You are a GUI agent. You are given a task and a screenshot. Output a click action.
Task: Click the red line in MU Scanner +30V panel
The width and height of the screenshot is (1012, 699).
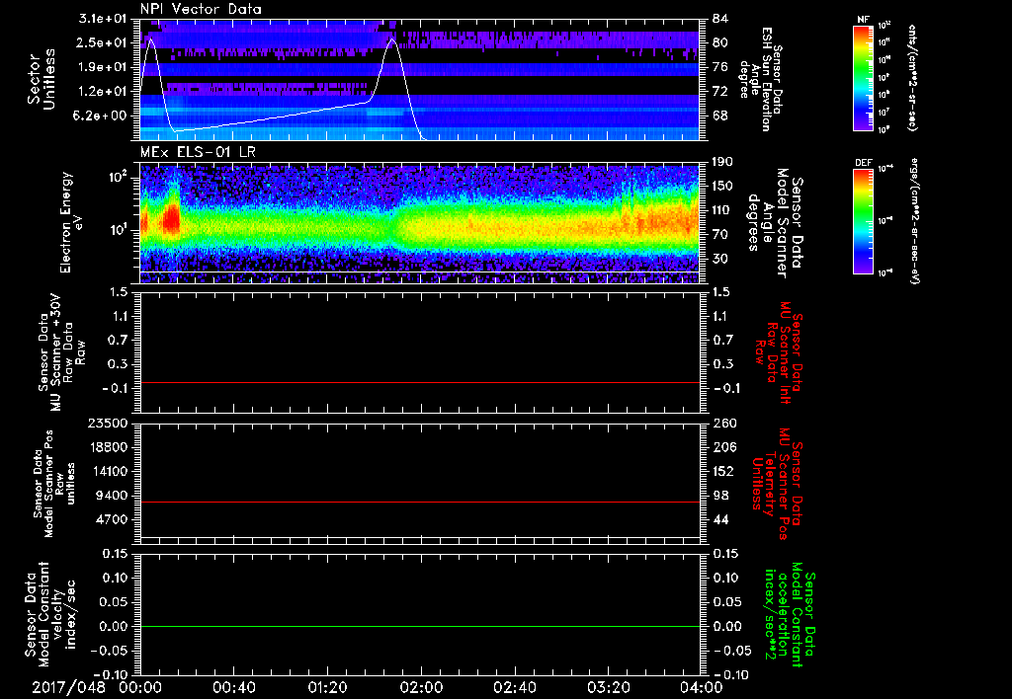[x=419, y=382]
